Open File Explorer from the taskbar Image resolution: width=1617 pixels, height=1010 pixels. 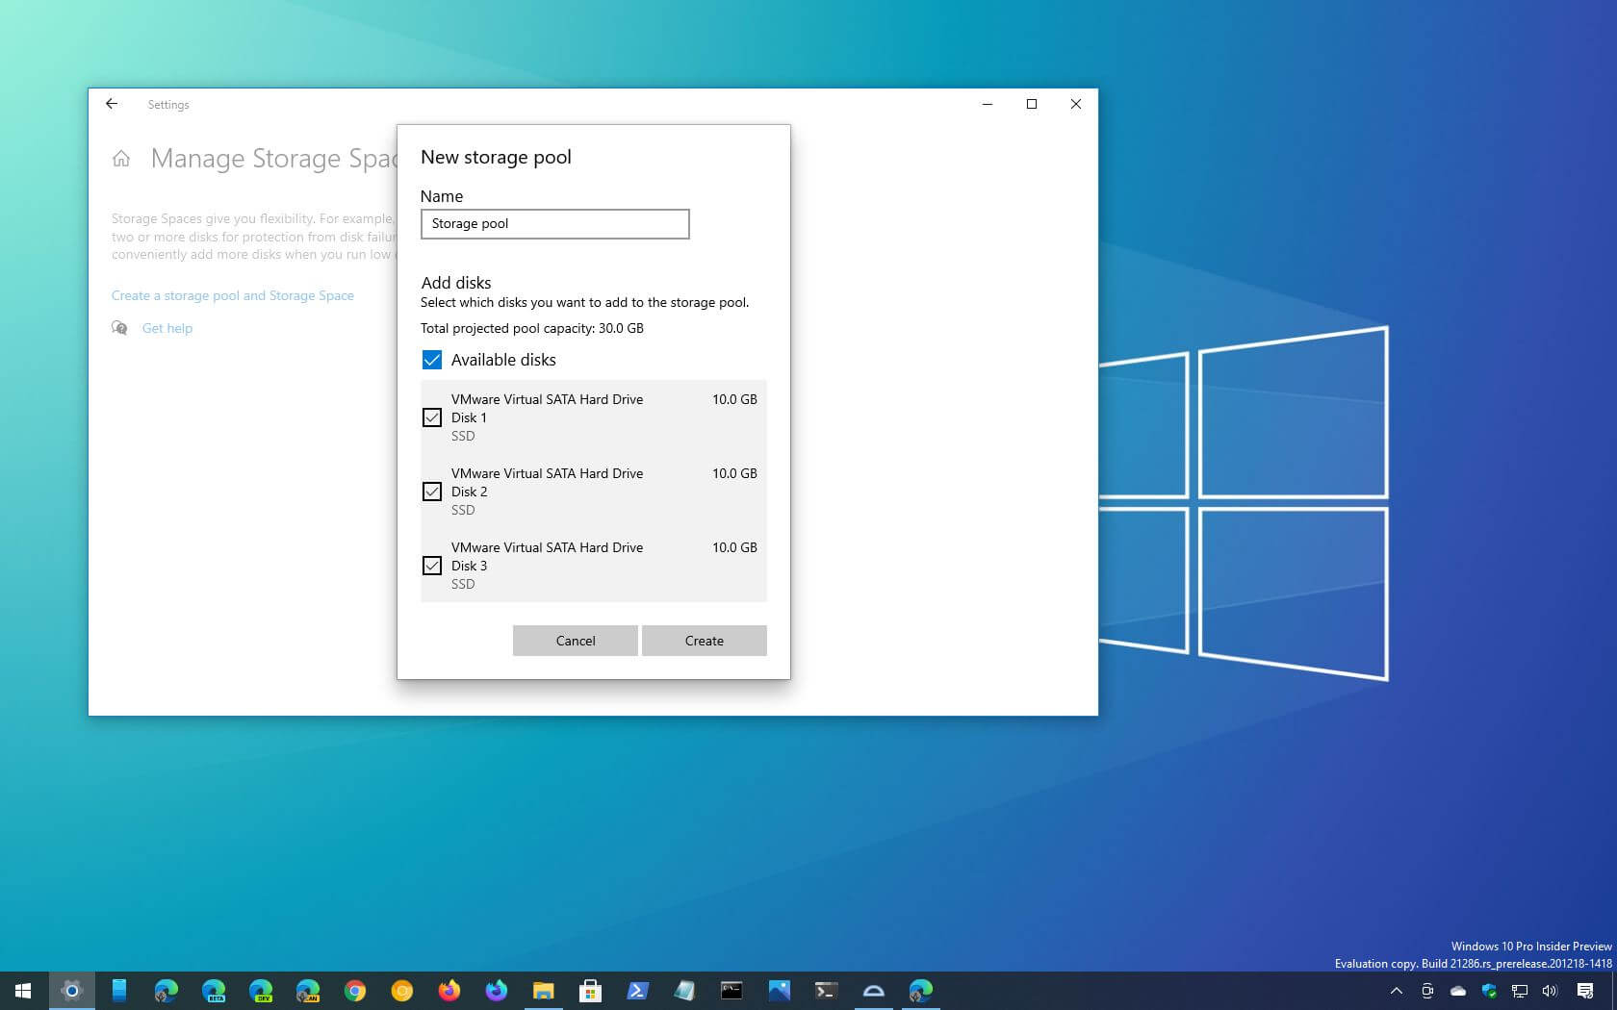tap(543, 991)
